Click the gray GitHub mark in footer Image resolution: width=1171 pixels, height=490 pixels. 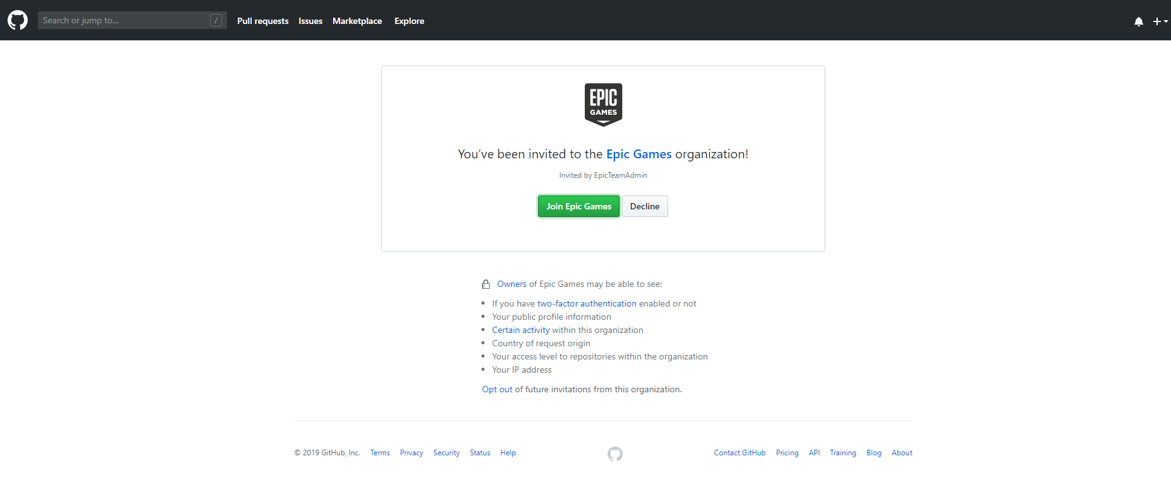click(615, 454)
